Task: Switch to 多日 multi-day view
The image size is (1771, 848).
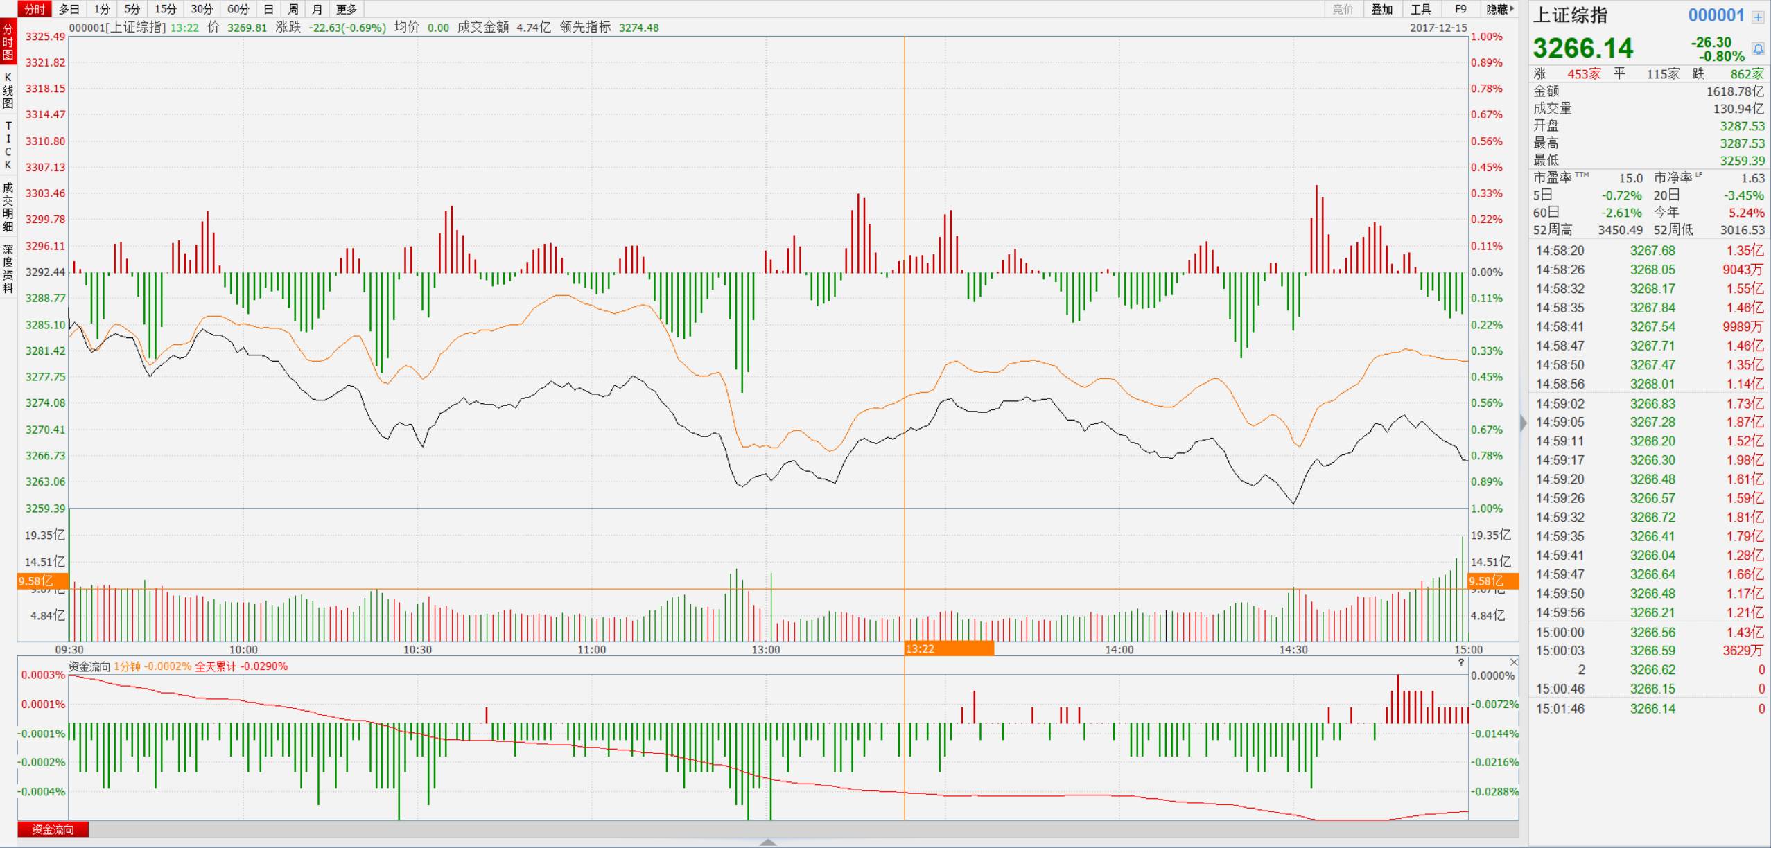Action: [69, 9]
